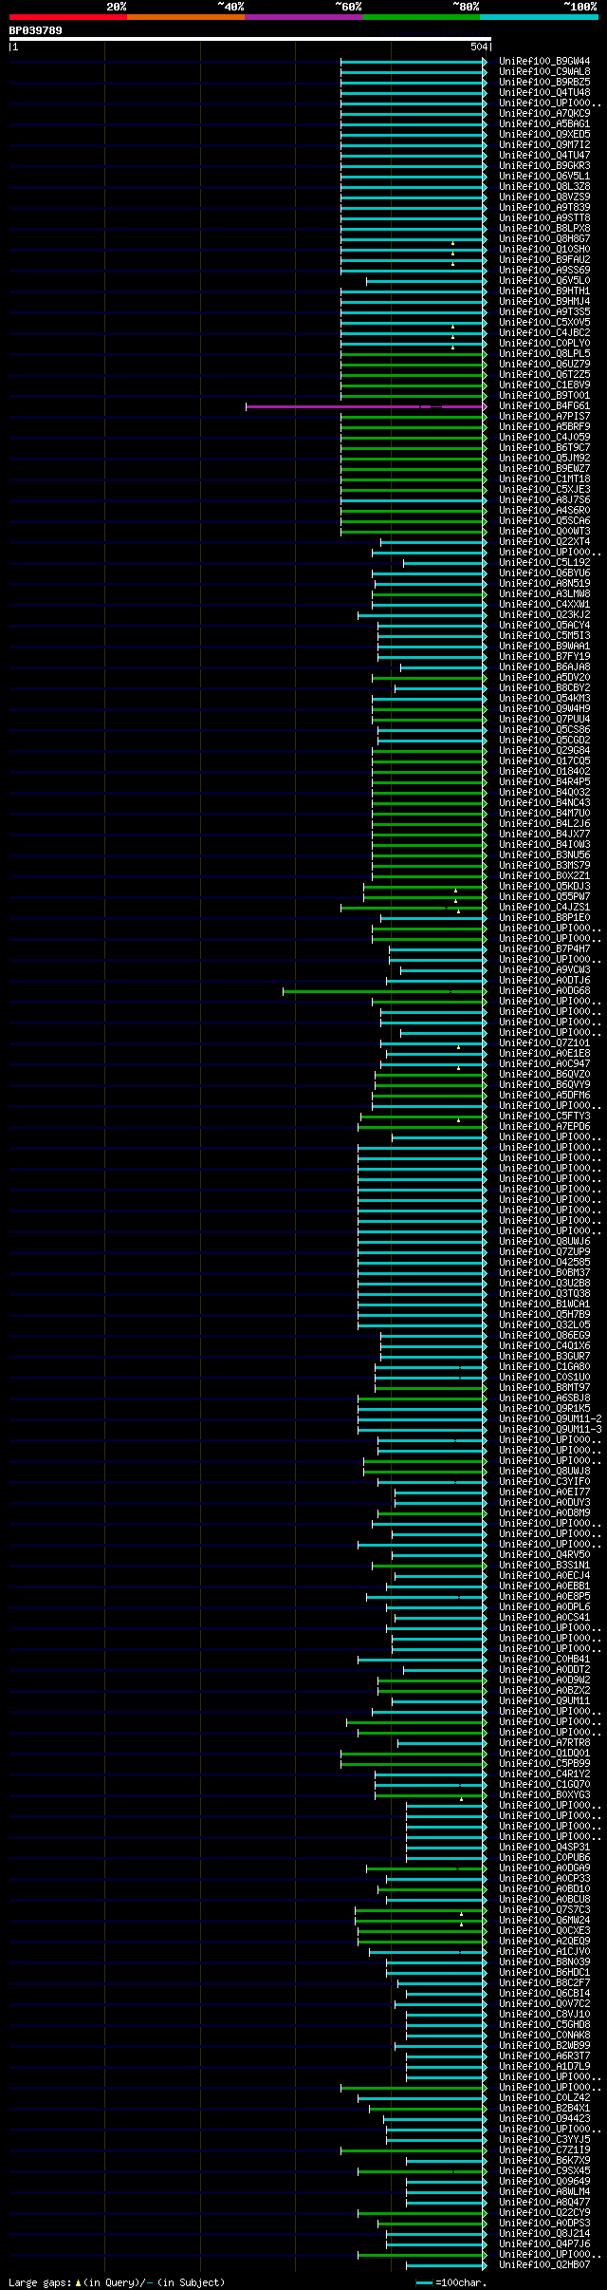Select the label UniRef100_Q4QV50
This screenshot has width=607, height=2290.
544,1555
